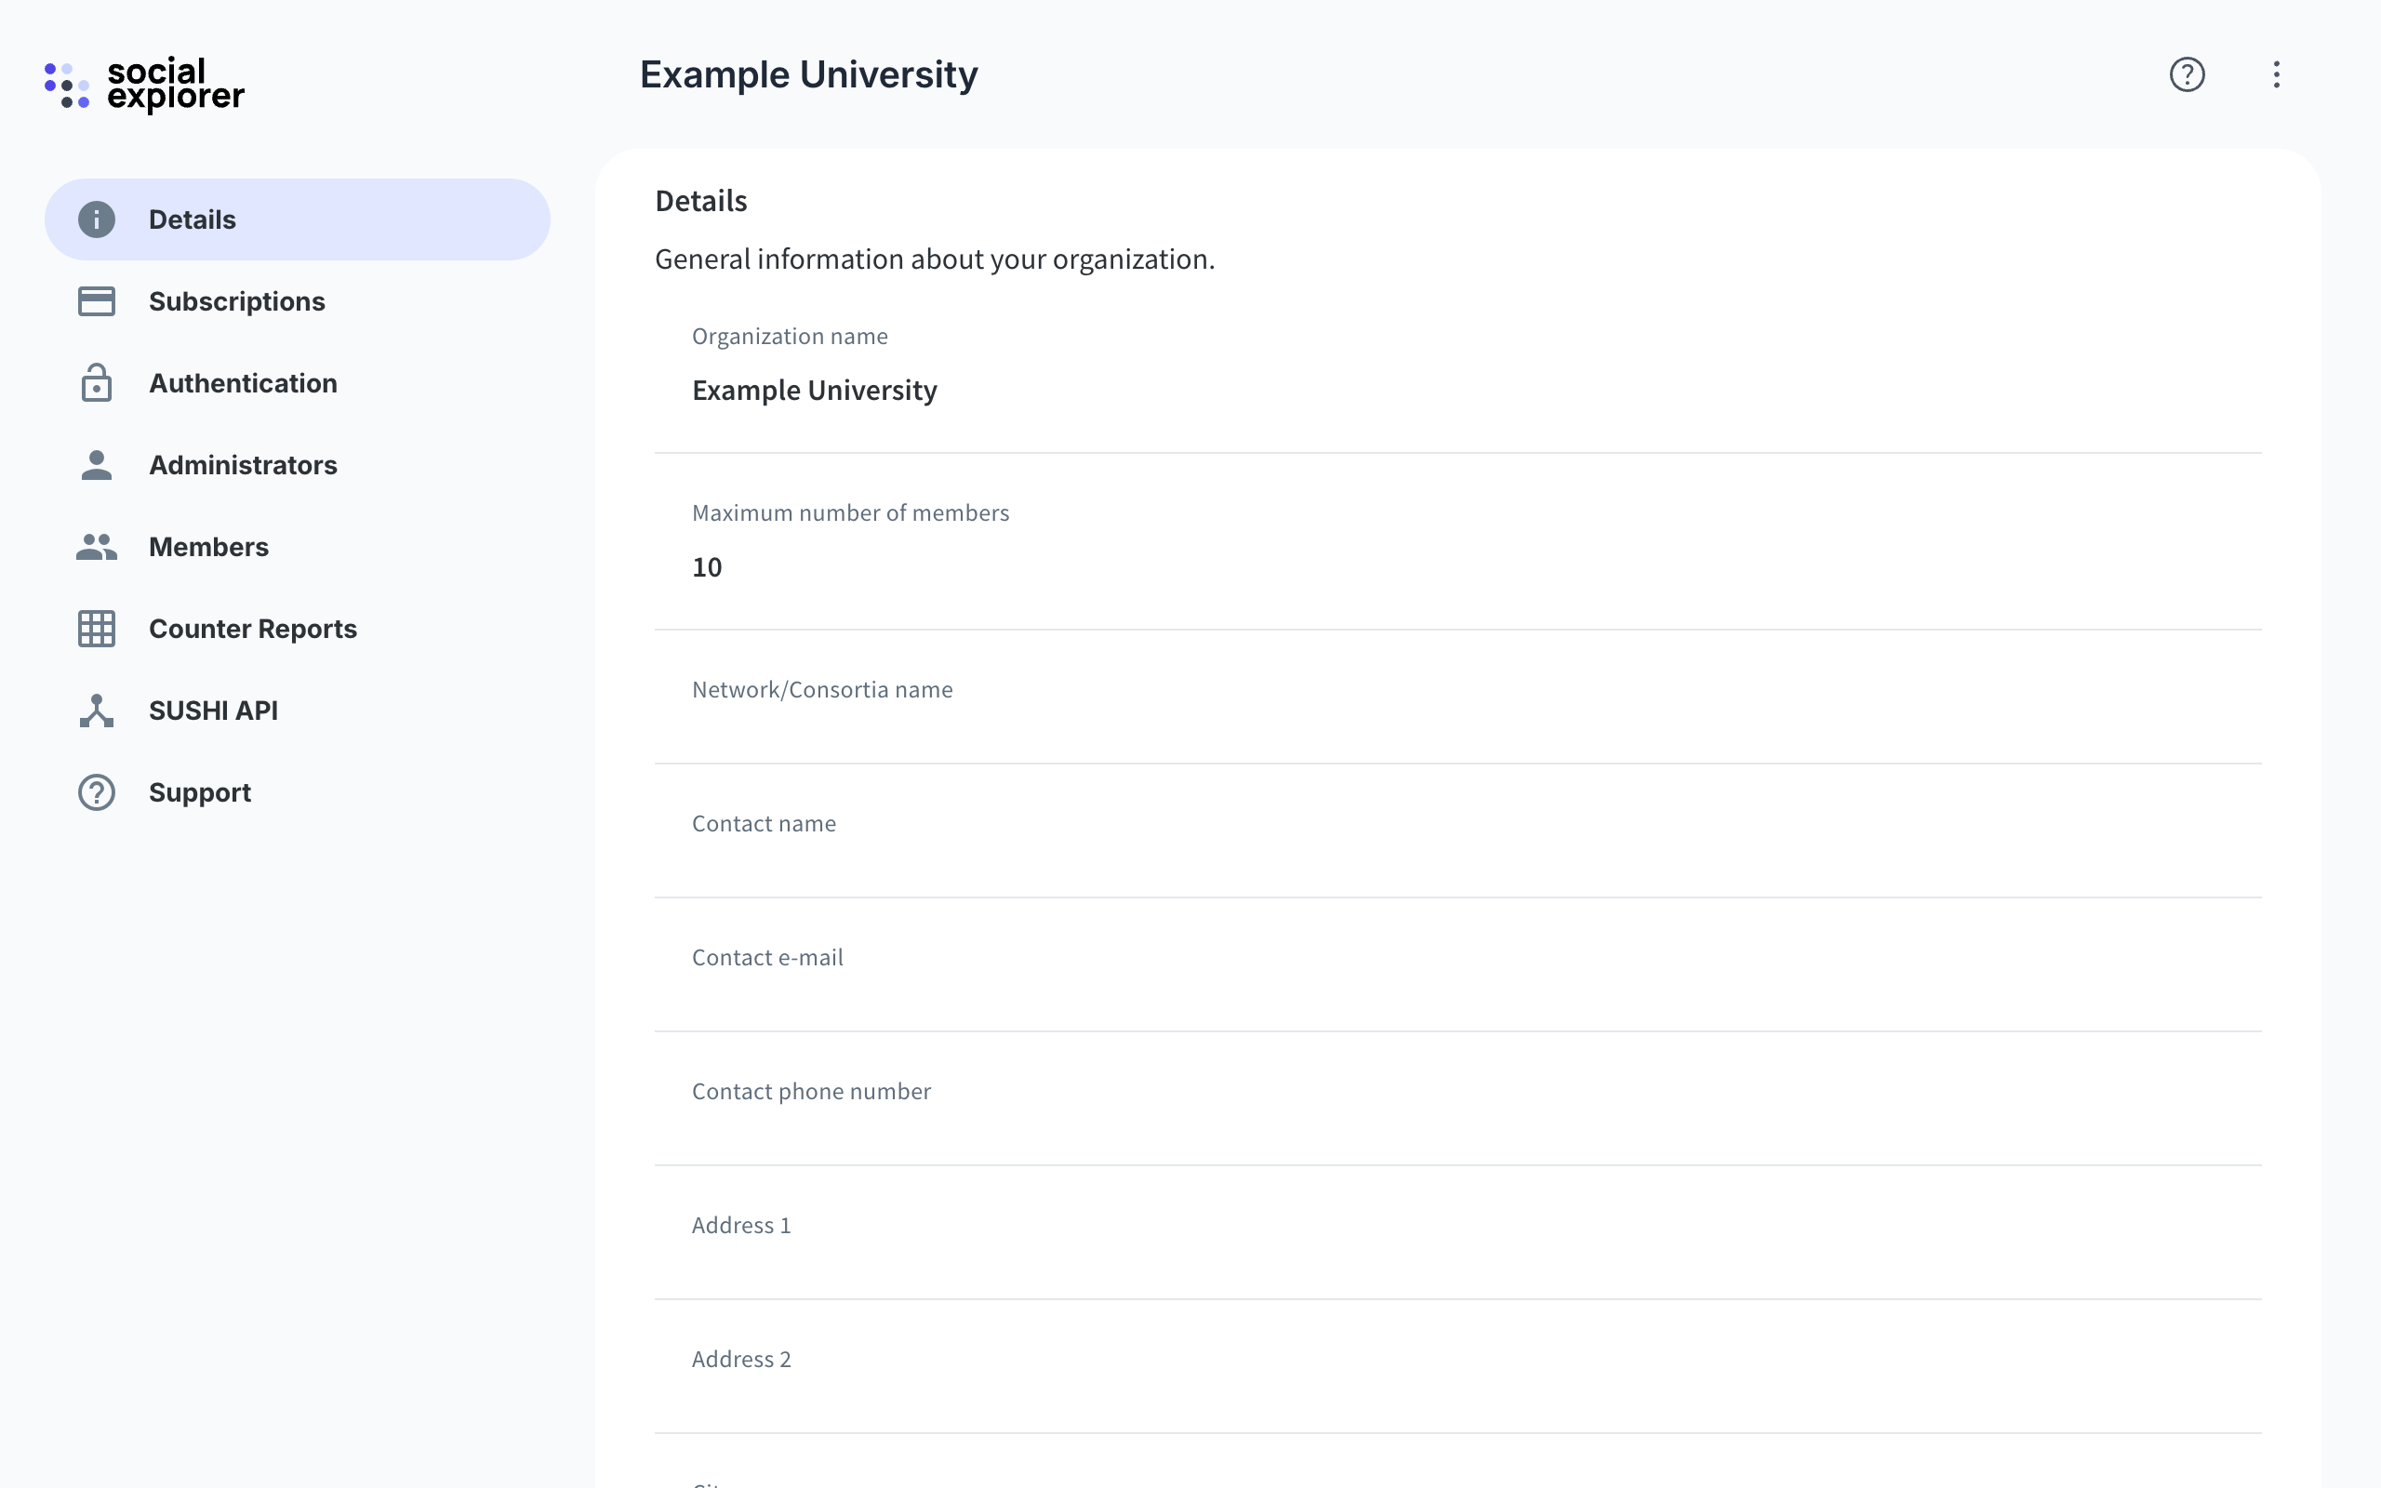Navigate to Administrators page
The width and height of the screenshot is (2381, 1488).
point(297,464)
